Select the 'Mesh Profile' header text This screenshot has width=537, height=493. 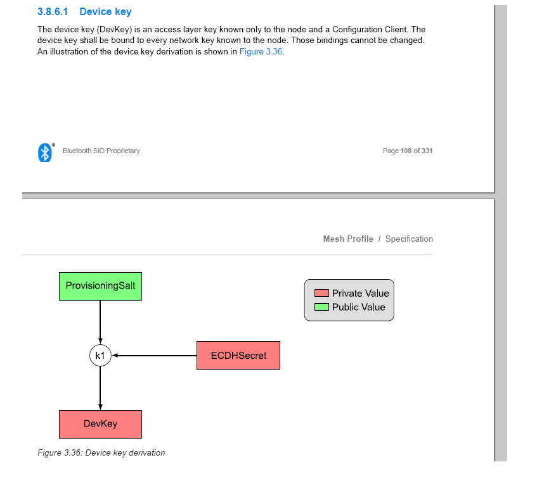[x=348, y=239]
